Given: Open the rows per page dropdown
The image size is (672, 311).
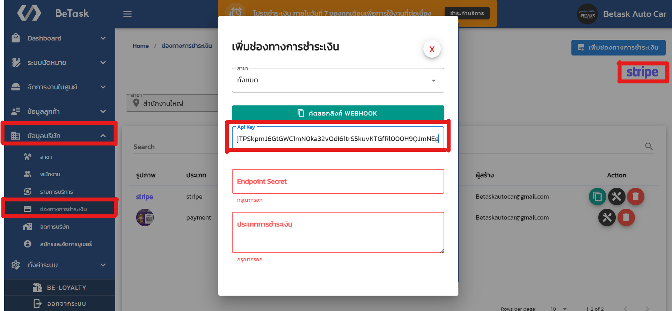Looking at the screenshot, I should click(558, 309).
